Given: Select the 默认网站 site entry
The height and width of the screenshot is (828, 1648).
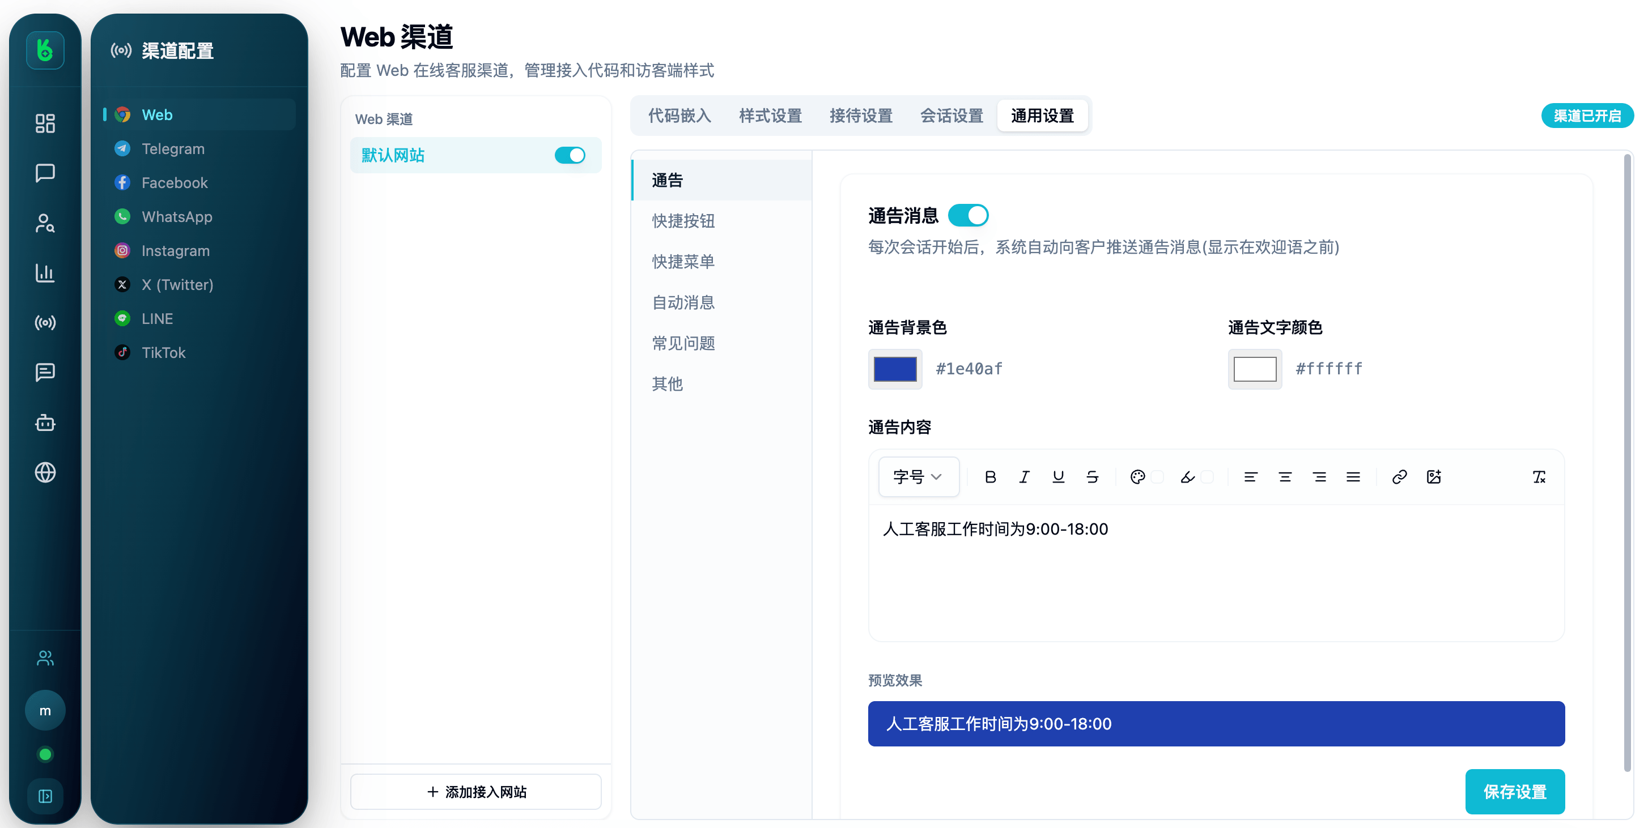Looking at the screenshot, I should coord(475,155).
